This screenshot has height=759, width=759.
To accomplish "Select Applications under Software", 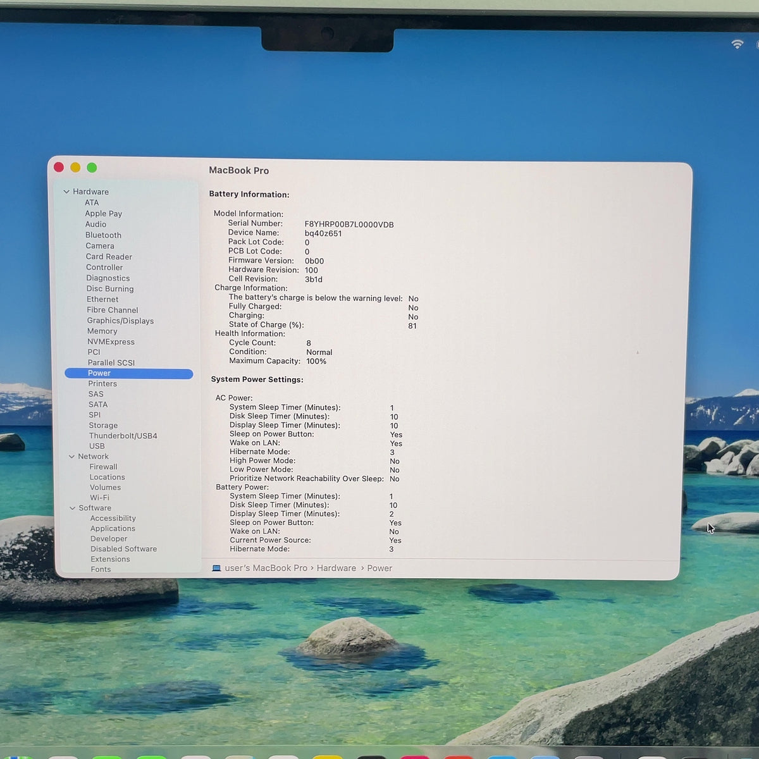I will [x=113, y=529].
